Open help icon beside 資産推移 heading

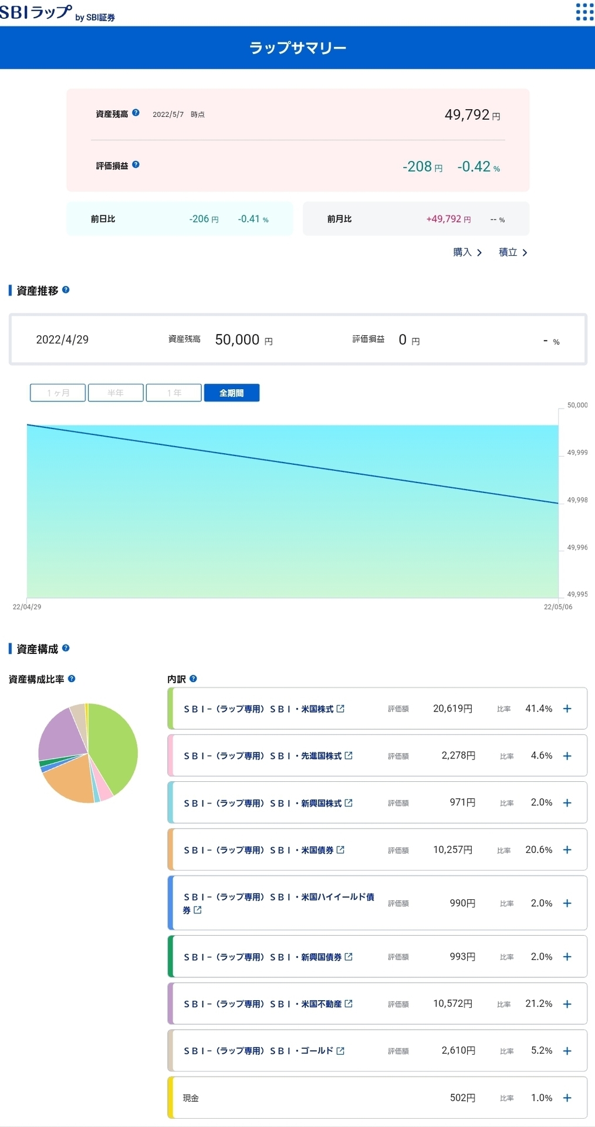[66, 290]
